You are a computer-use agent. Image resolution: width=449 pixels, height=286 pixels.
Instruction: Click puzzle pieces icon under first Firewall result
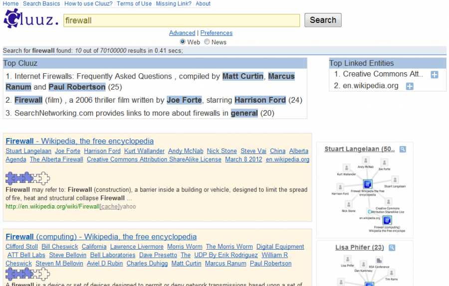[28, 178]
